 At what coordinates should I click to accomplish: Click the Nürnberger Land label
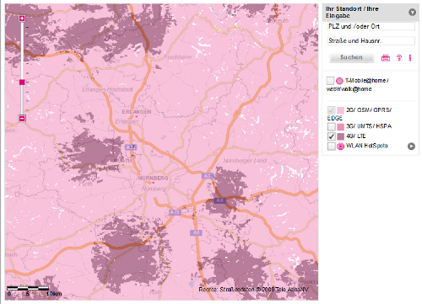tap(245, 161)
